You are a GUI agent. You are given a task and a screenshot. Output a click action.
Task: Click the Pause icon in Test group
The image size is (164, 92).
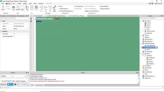tap(32, 7)
